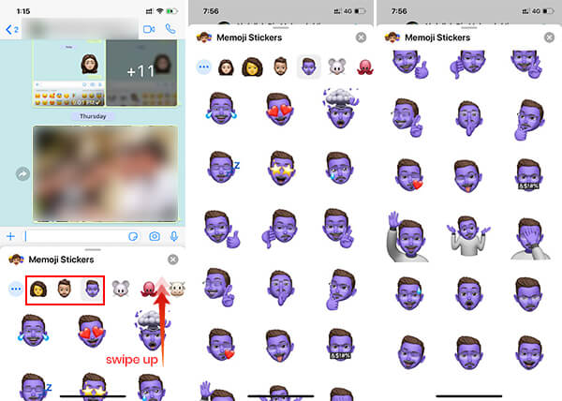Send shrugging sticker in right screen

[x=468, y=236]
